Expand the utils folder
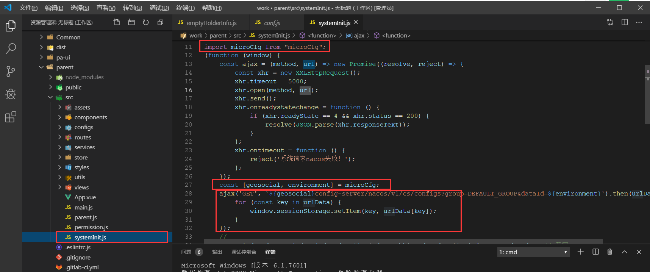This screenshot has width=650, height=272. (x=59, y=177)
